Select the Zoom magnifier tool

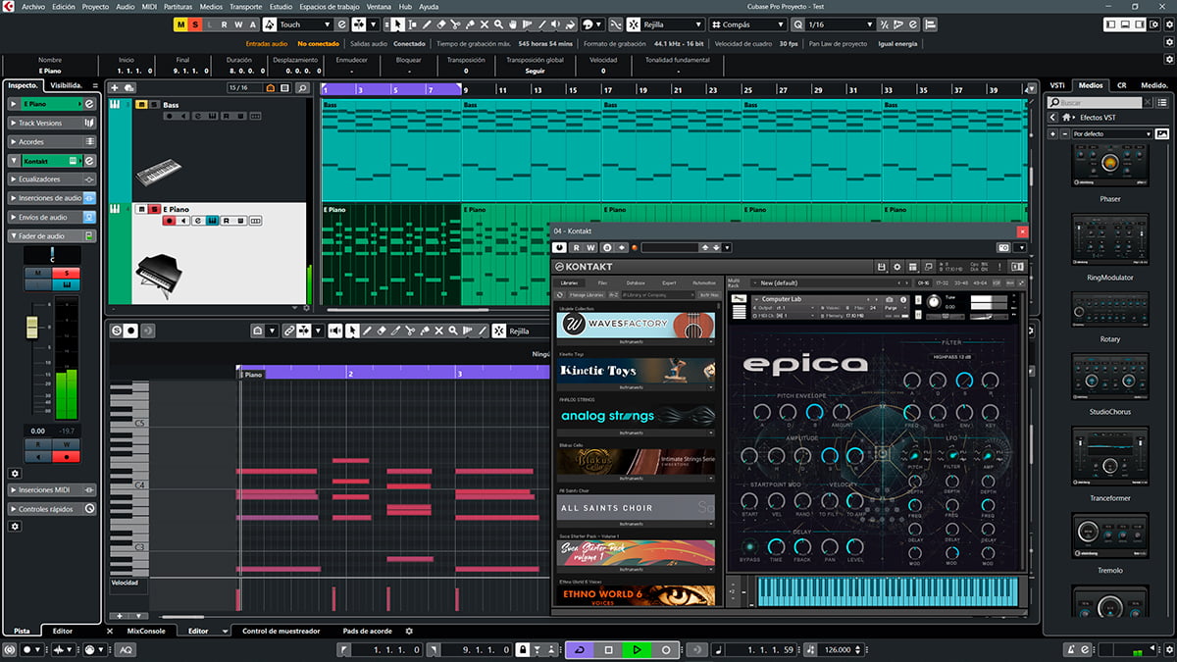tap(499, 25)
